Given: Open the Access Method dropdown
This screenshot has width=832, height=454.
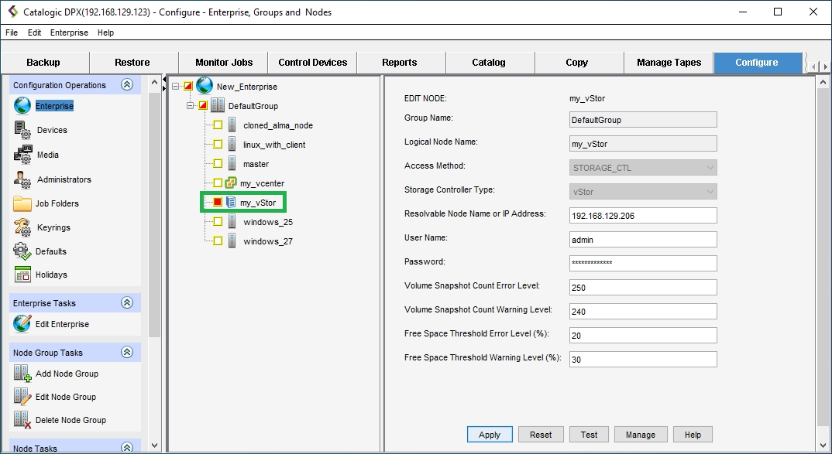Looking at the screenshot, I should click(643, 168).
